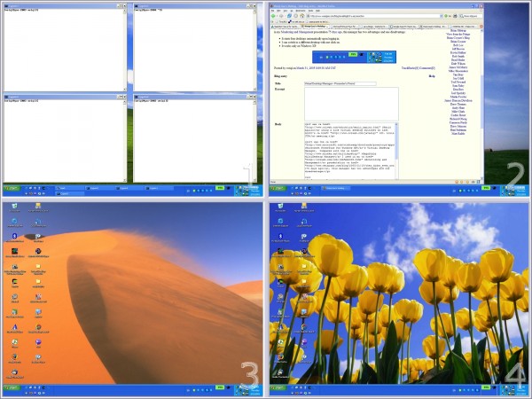Click the Firefox search box
Viewport: 532px width, 399px height.
tap(471, 16)
